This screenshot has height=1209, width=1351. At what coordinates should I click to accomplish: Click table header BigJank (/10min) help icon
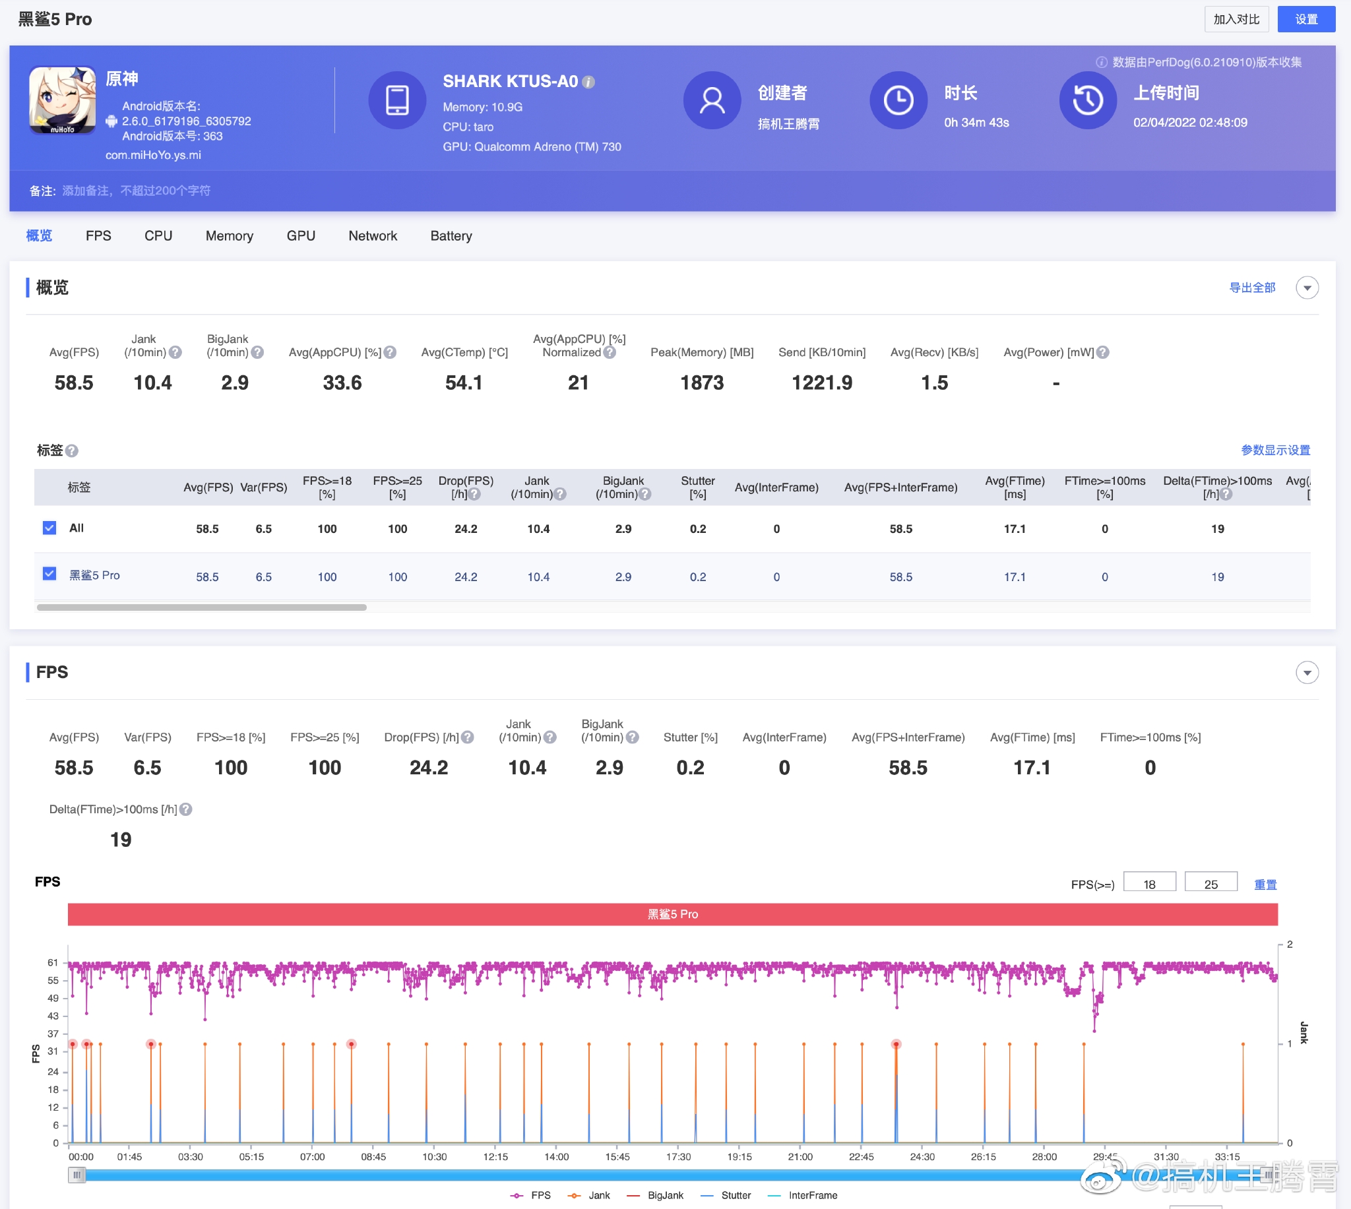coord(645,494)
